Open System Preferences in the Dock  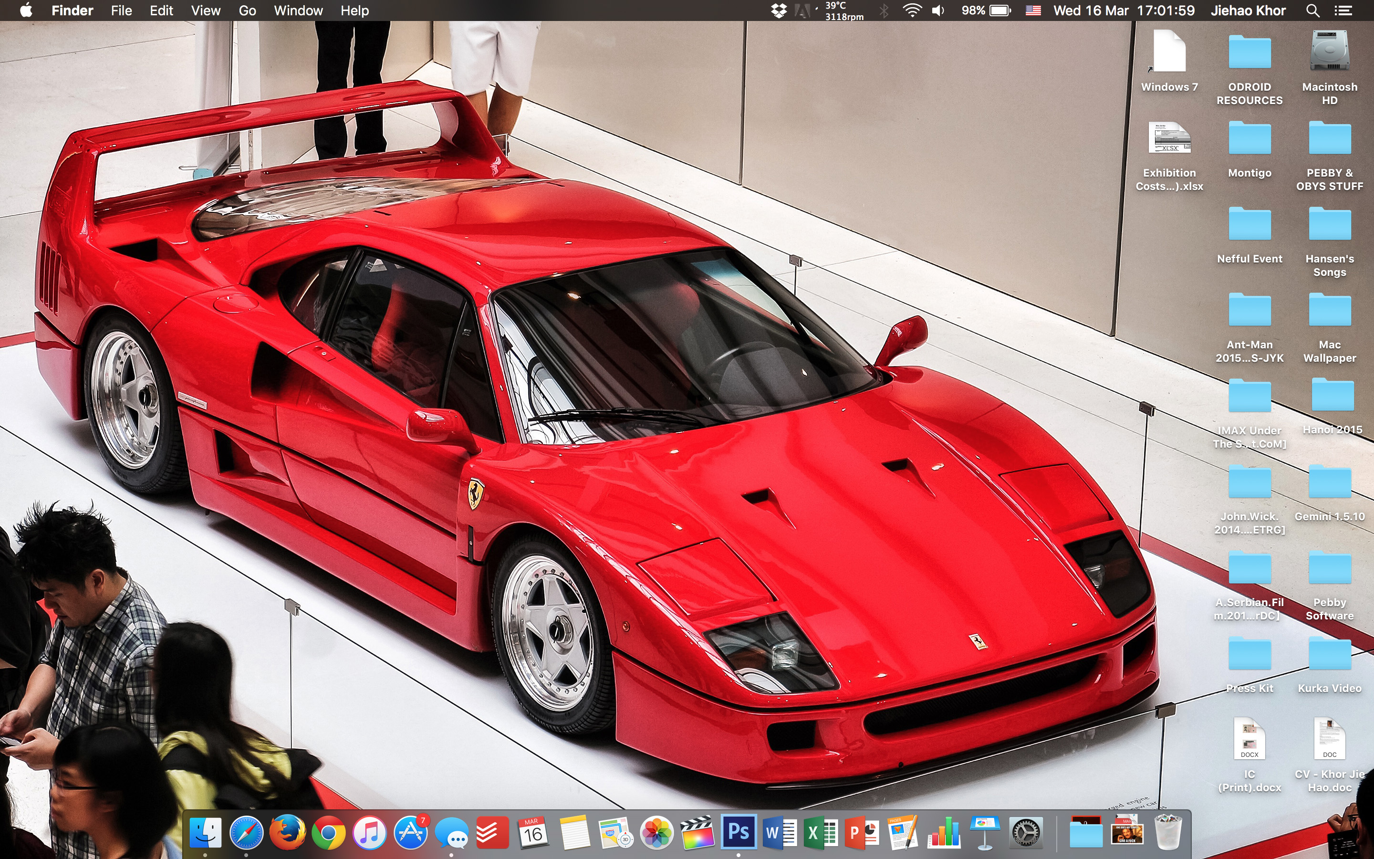(1026, 833)
